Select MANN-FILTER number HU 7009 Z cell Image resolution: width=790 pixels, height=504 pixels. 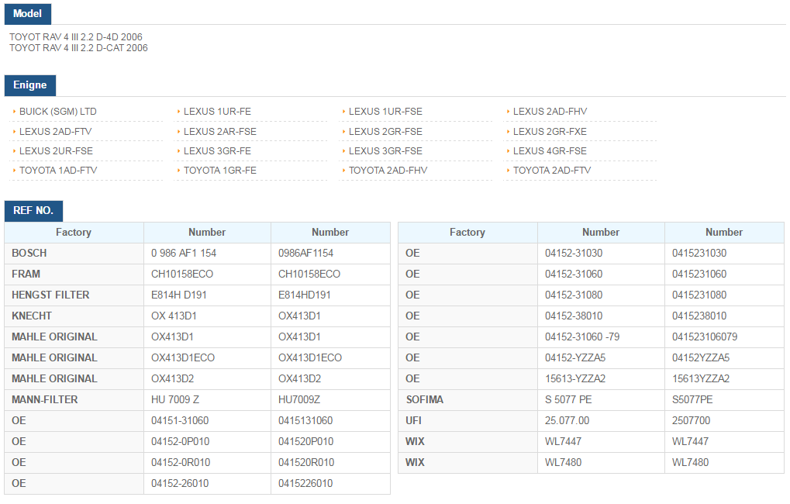coord(207,399)
